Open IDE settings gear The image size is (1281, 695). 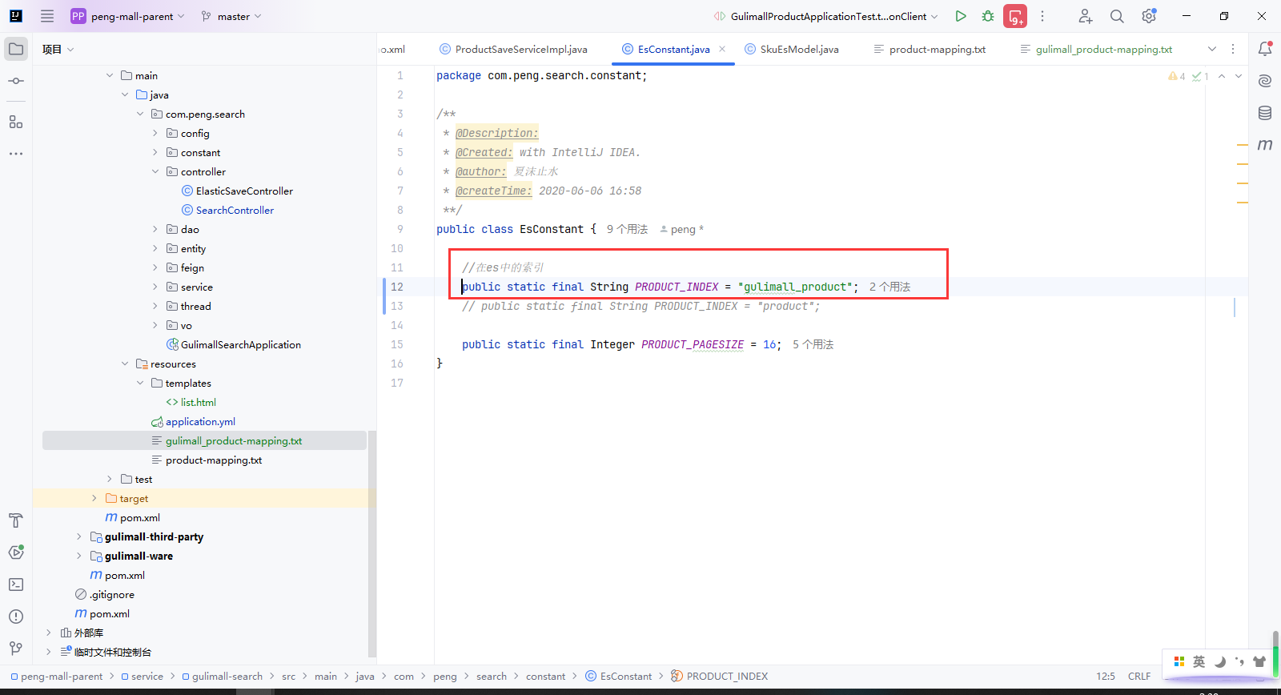(1149, 16)
